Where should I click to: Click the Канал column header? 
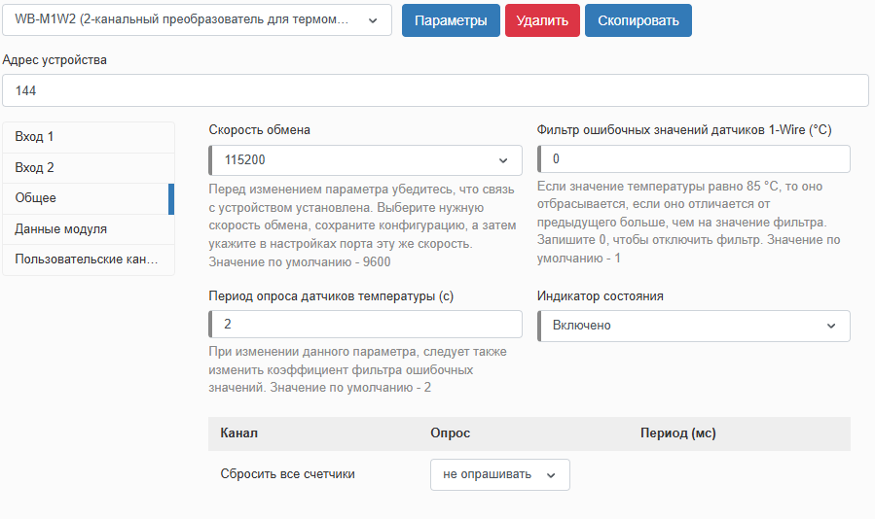tap(238, 432)
